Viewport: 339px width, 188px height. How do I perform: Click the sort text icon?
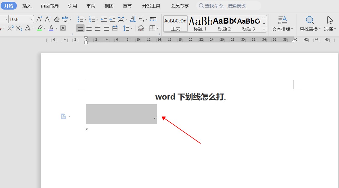(133, 19)
